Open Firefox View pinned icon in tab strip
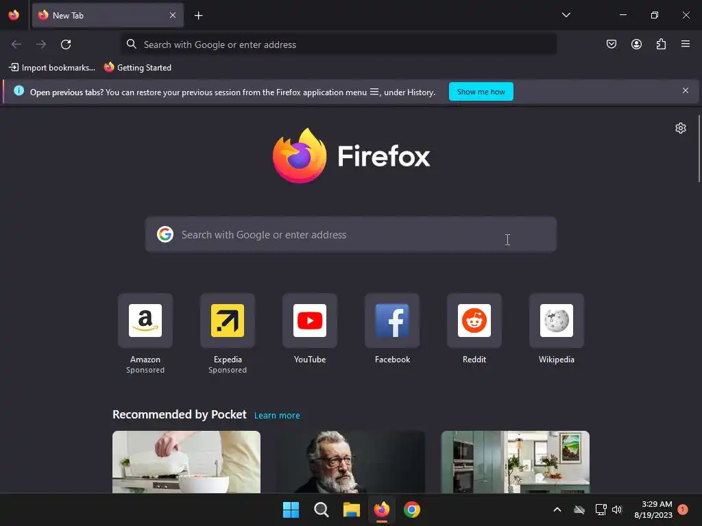Image resolution: width=702 pixels, height=526 pixels. (14, 15)
